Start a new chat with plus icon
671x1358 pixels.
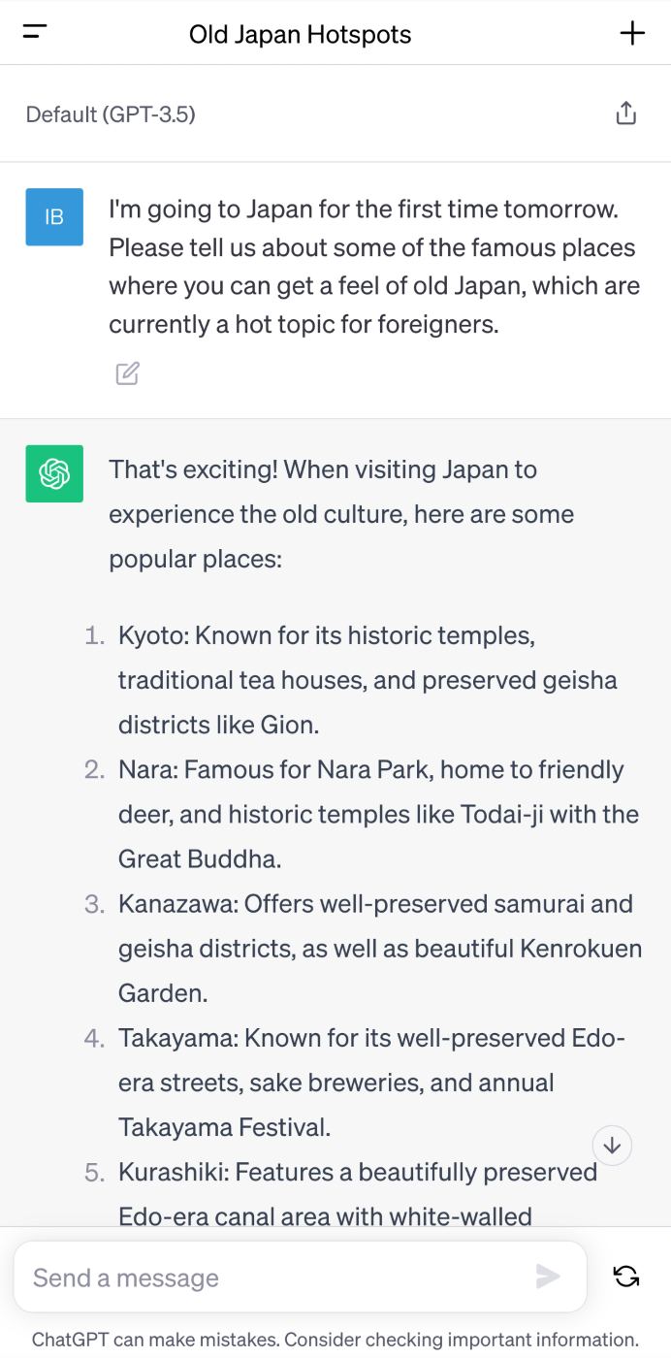(x=632, y=33)
